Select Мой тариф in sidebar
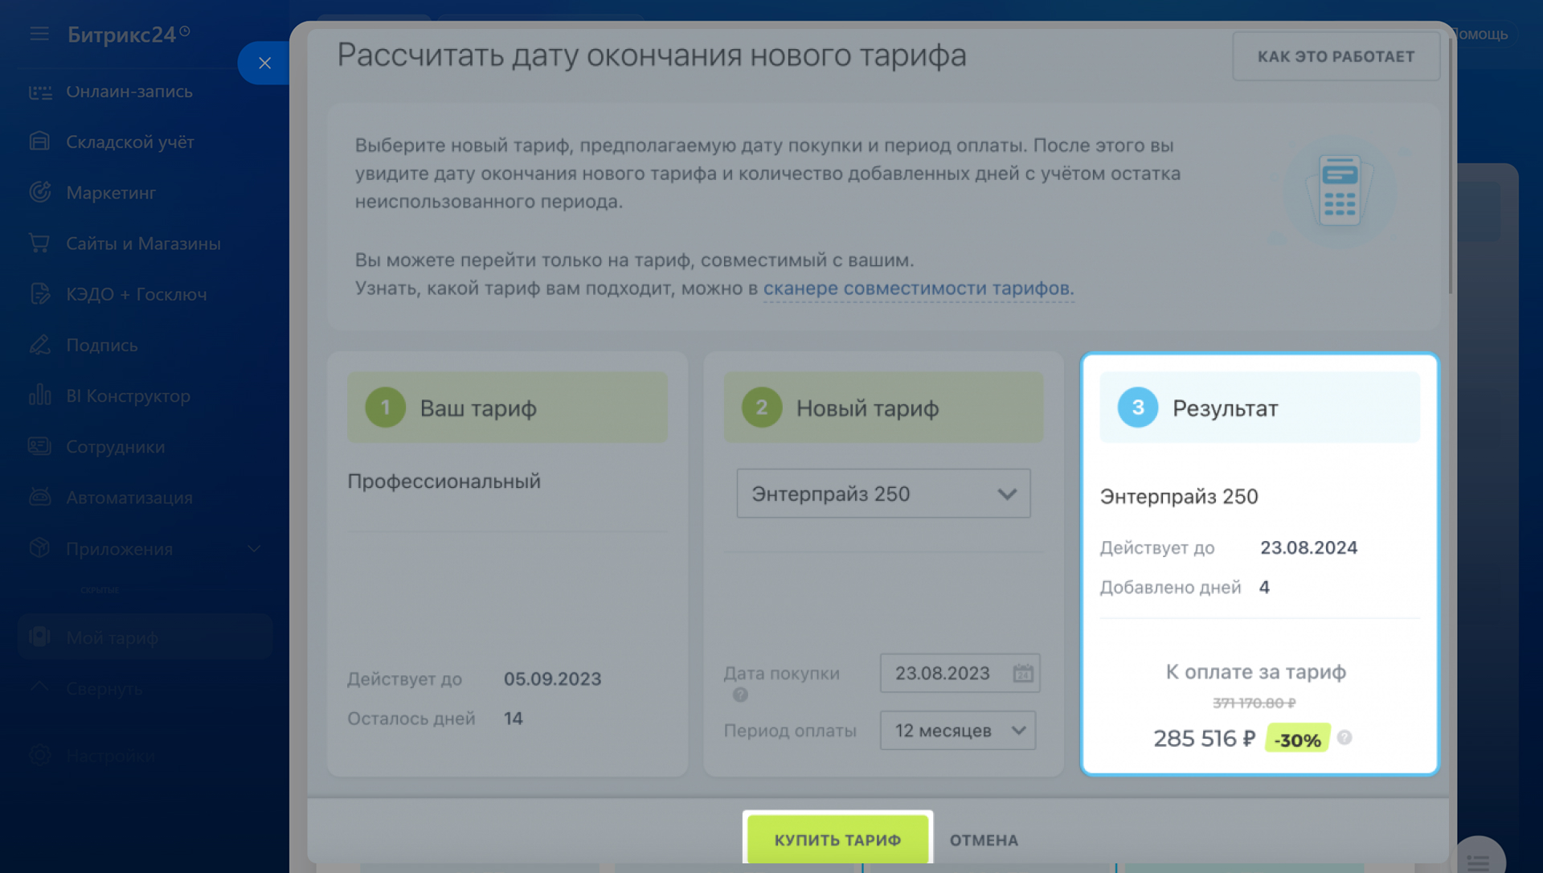1543x873 pixels. point(145,637)
